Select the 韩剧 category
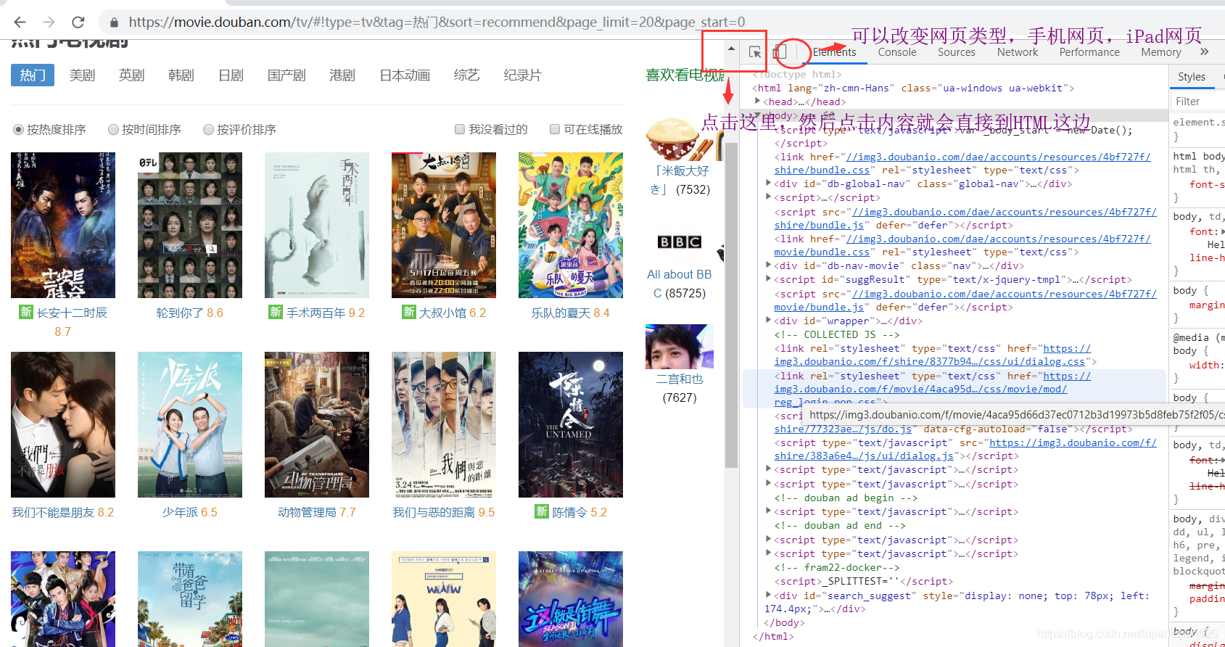 [x=181, y=75]
